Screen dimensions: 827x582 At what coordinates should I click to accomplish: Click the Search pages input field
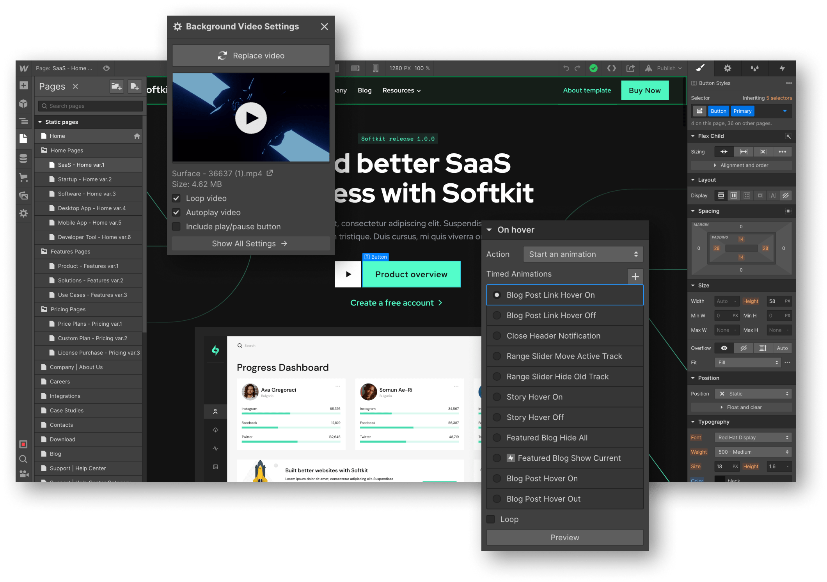pyautogui.click(x=91, y=106)
